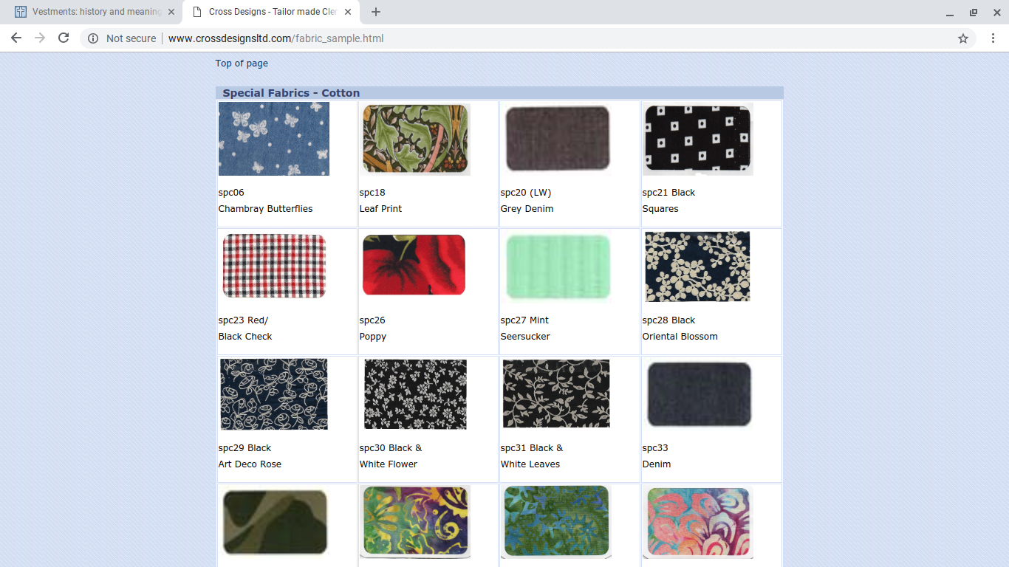Open the Poppy fabric swatch

(x=414, y=265)
